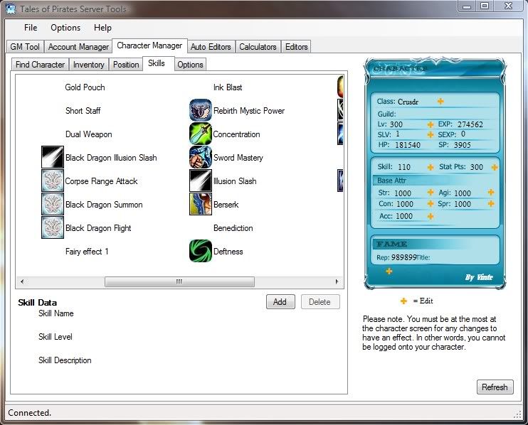Screen dimensions: 528x425
Task: Select the Berserk skill icon
Action: click(x=201, y=204)
